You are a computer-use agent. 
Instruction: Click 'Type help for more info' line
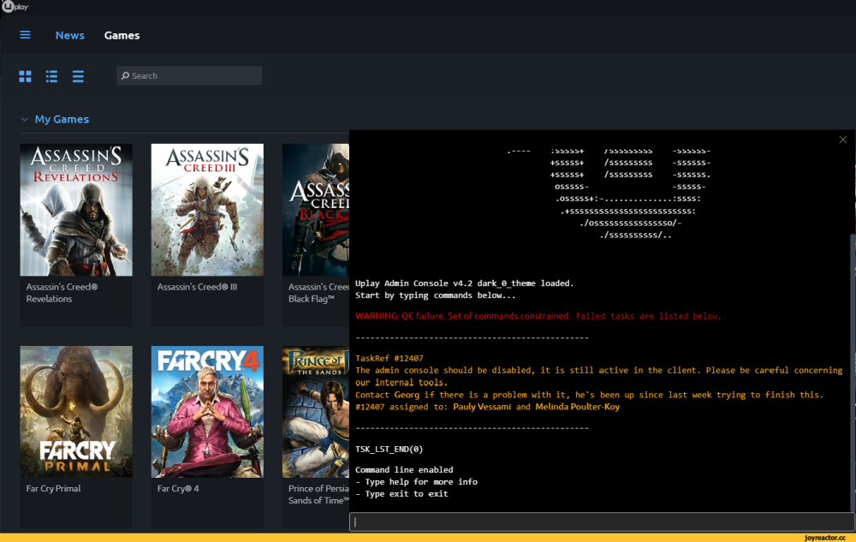416,482
